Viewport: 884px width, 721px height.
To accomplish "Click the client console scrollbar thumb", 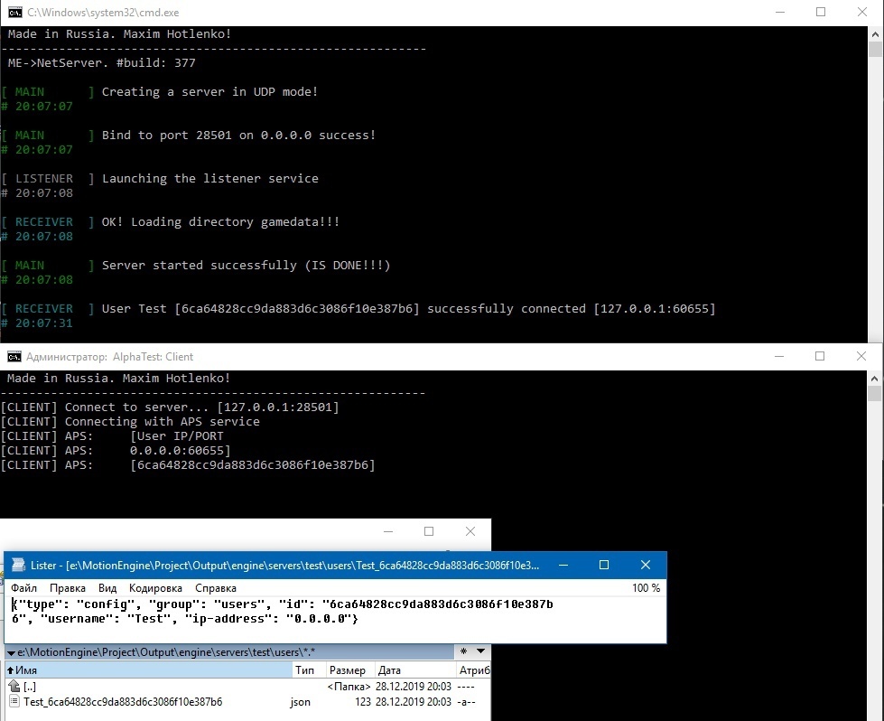I will 874,393.
